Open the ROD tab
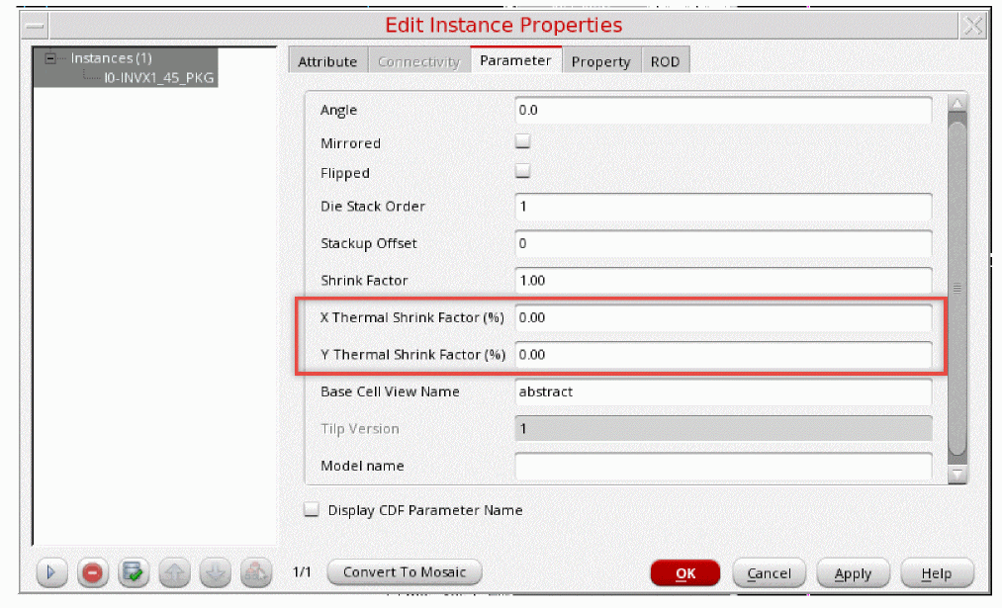The width and height of the screenshot is (1002, 608). (666, 62)
